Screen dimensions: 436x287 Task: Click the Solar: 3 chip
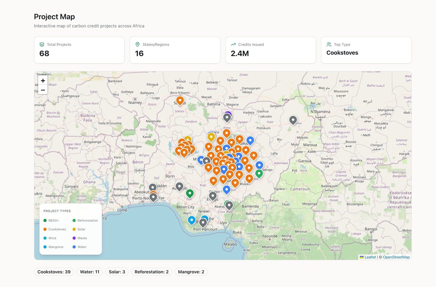point(117,272)
